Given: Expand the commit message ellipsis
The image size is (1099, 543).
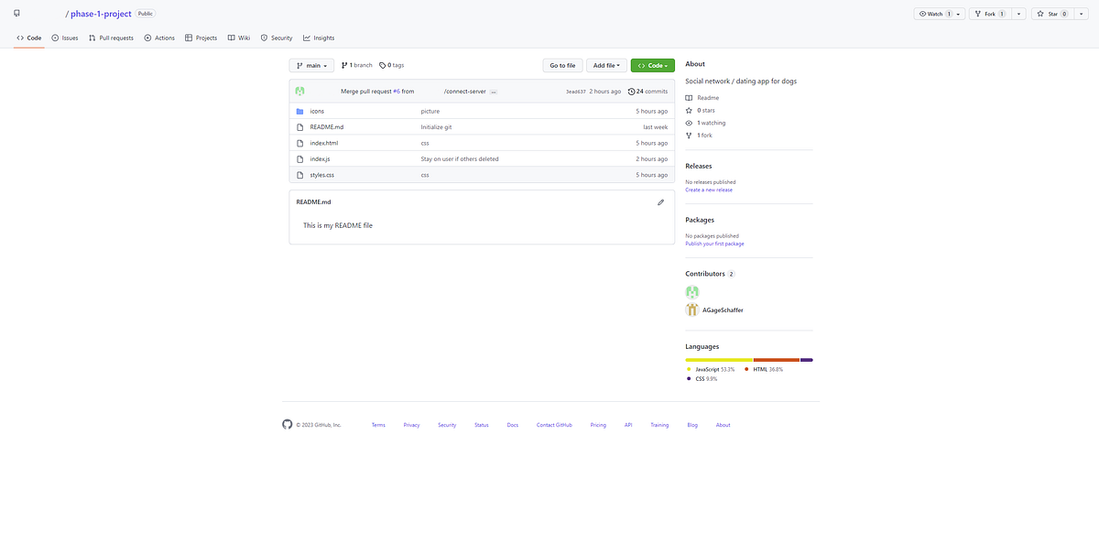Looking at the screenshot, I should (x=494, y=91).
